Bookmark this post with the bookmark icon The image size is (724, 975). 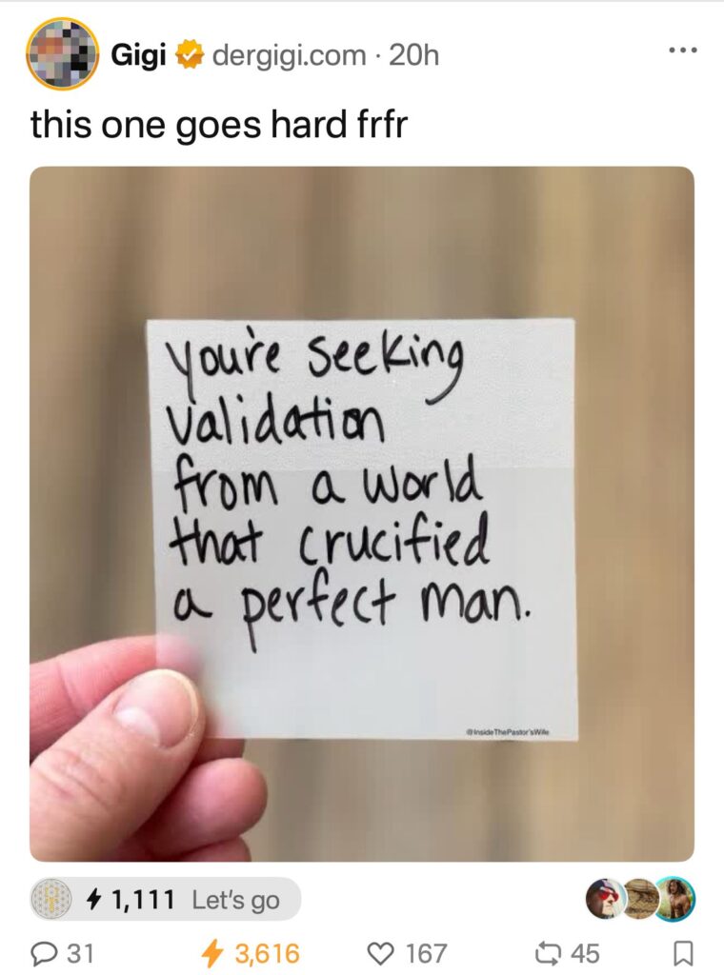[x=682, y=952]
